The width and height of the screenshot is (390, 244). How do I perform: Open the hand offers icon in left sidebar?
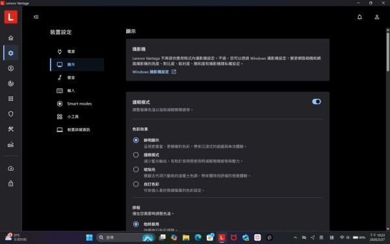point(10,144)
